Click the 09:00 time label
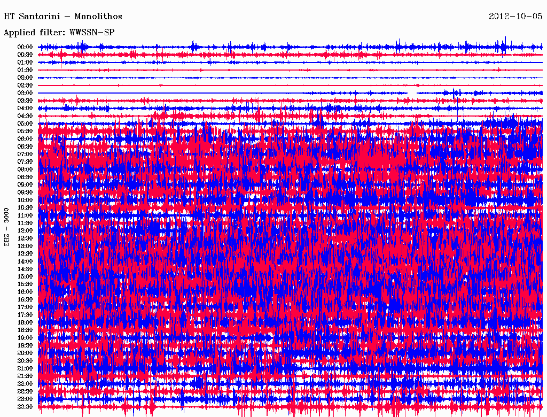Image resolution: width=547 pixels, height=417 pixels. pos(25,185)
